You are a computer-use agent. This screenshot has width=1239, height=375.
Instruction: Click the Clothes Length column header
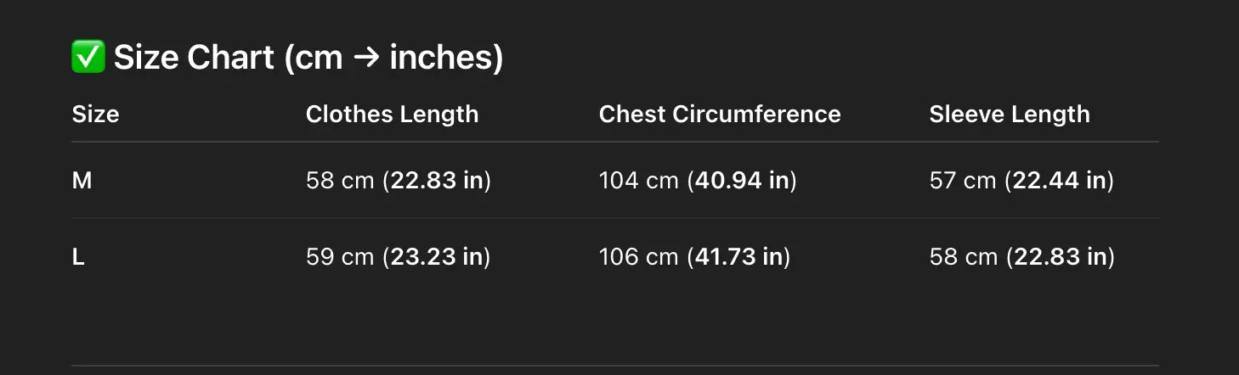pyautogui.click(x=392, y=115)
